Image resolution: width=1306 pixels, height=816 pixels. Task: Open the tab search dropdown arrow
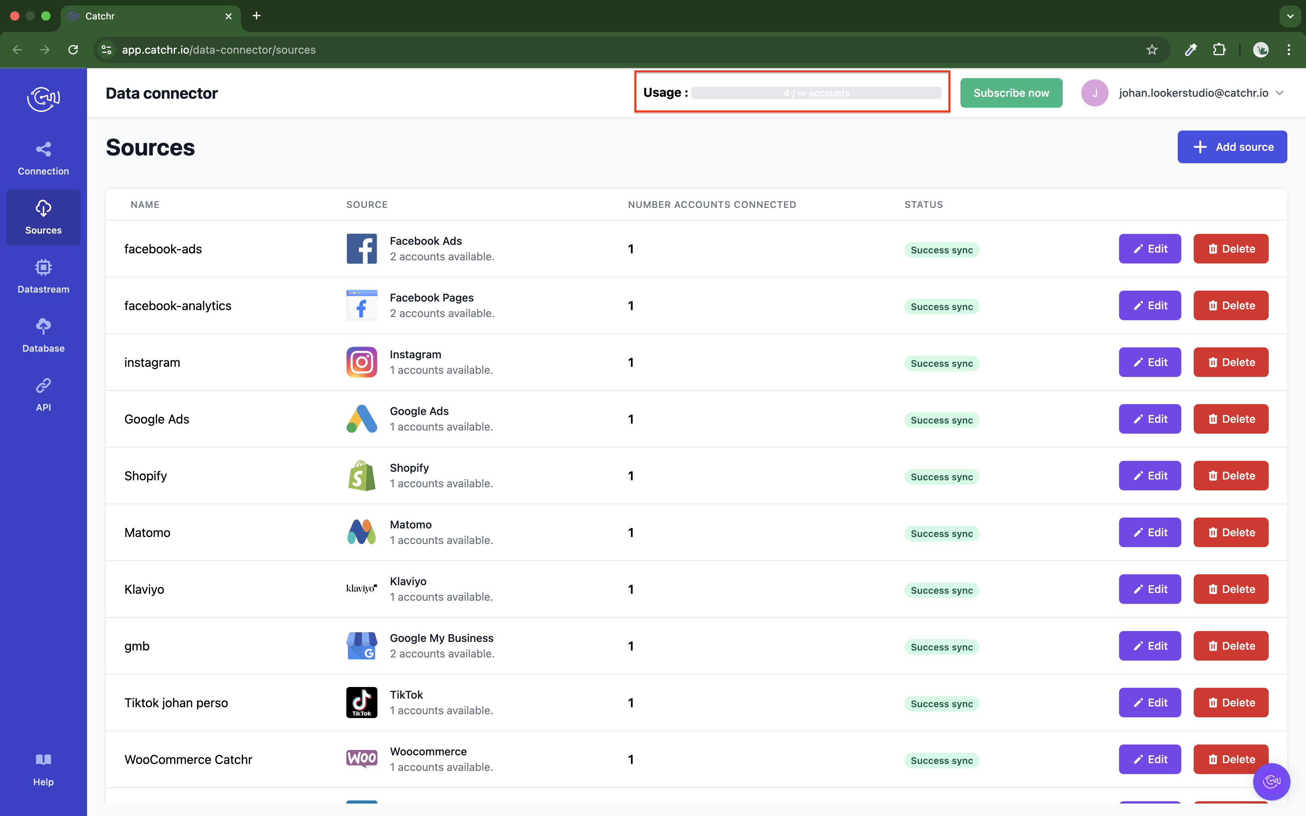click(x=1290, y=16)
